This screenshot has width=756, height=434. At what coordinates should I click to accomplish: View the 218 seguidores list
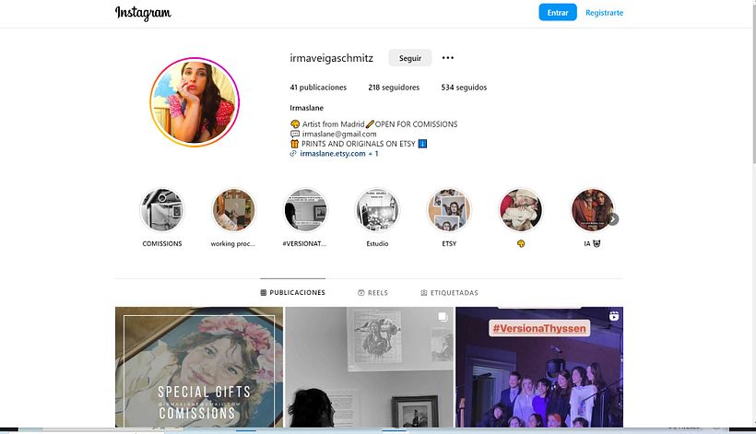point(394,88)
